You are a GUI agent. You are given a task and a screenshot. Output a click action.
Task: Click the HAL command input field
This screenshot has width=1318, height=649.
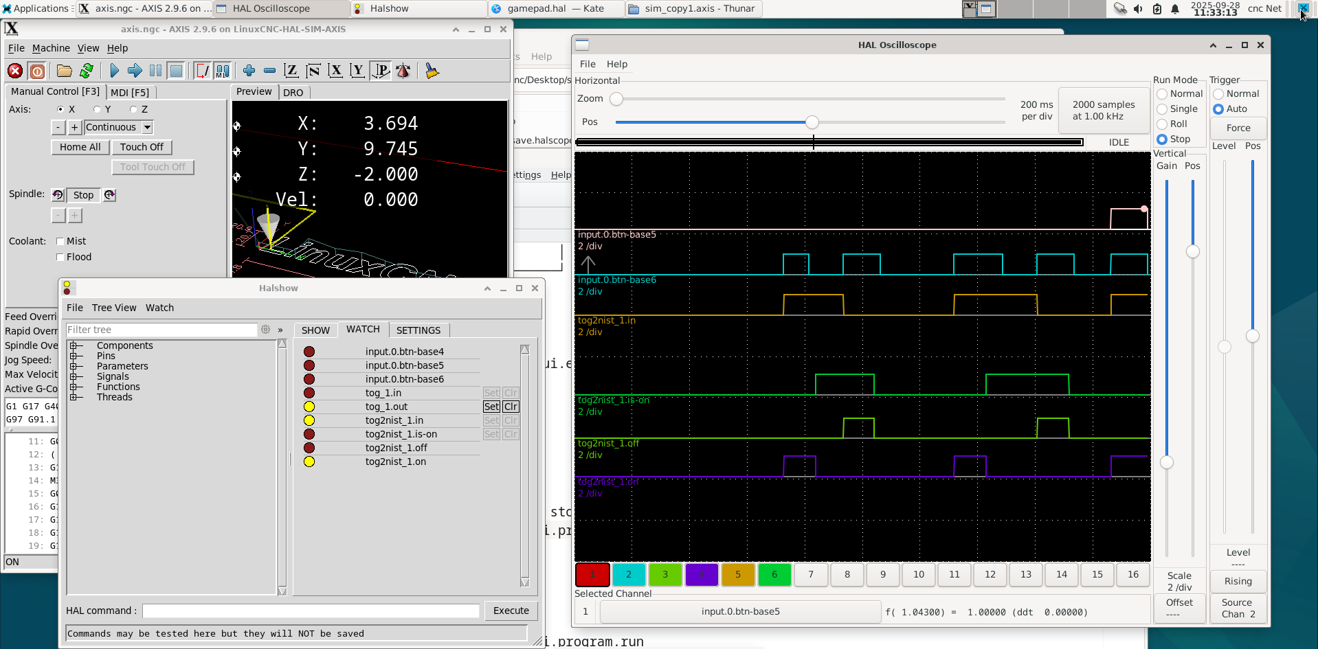click(311, 611)
